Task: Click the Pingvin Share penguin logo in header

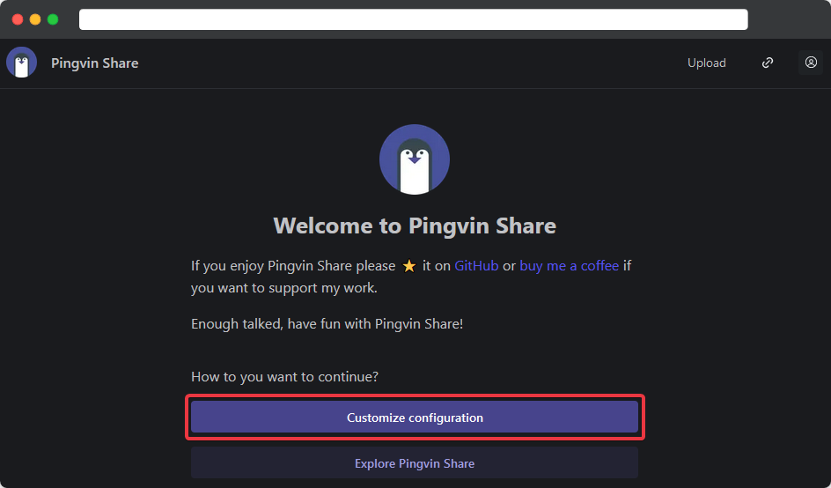Action: click(x=21, y=63)
